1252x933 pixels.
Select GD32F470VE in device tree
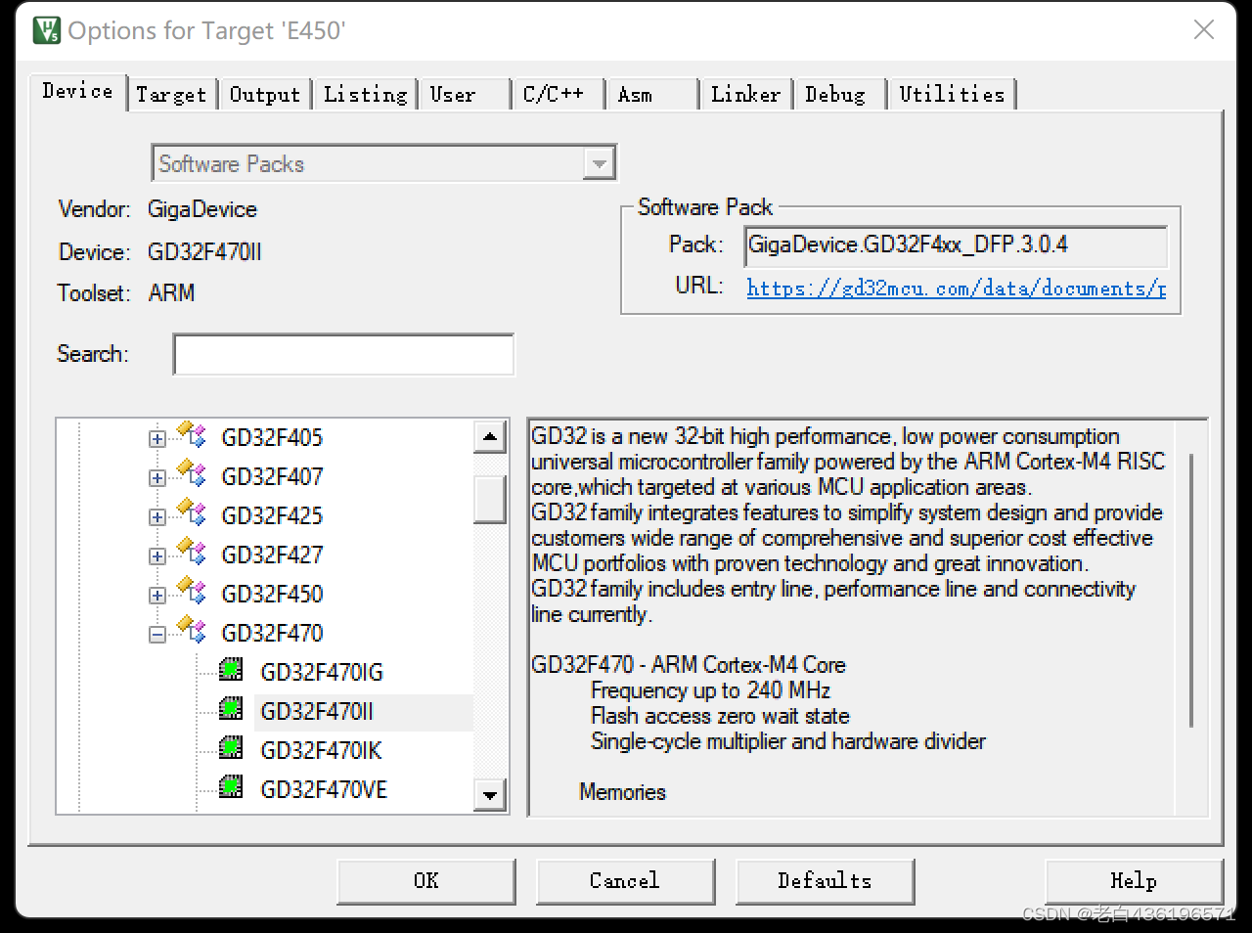(324, 789)
